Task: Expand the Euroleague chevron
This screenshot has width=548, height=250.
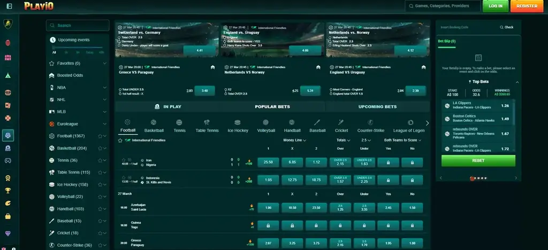Action: 104,124
